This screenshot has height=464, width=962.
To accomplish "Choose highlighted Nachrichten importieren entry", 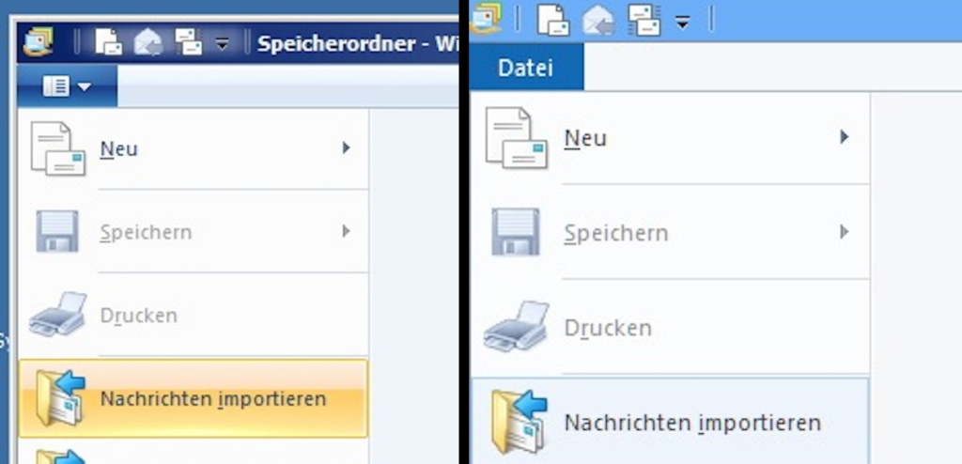I will click(194, 398).
